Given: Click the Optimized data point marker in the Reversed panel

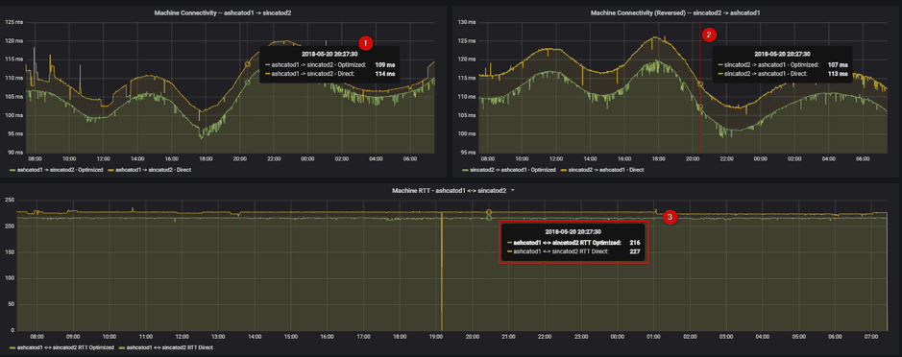Looking at the screenshot, I should (x=700, y=107).
